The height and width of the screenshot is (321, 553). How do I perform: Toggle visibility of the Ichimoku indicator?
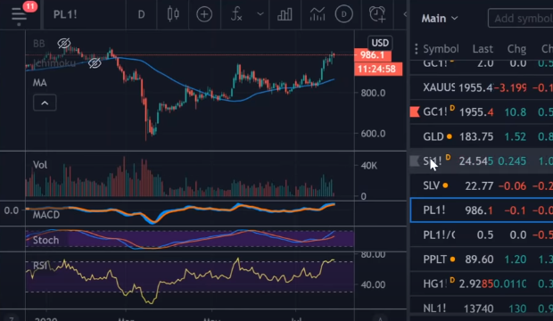(95, 63)
